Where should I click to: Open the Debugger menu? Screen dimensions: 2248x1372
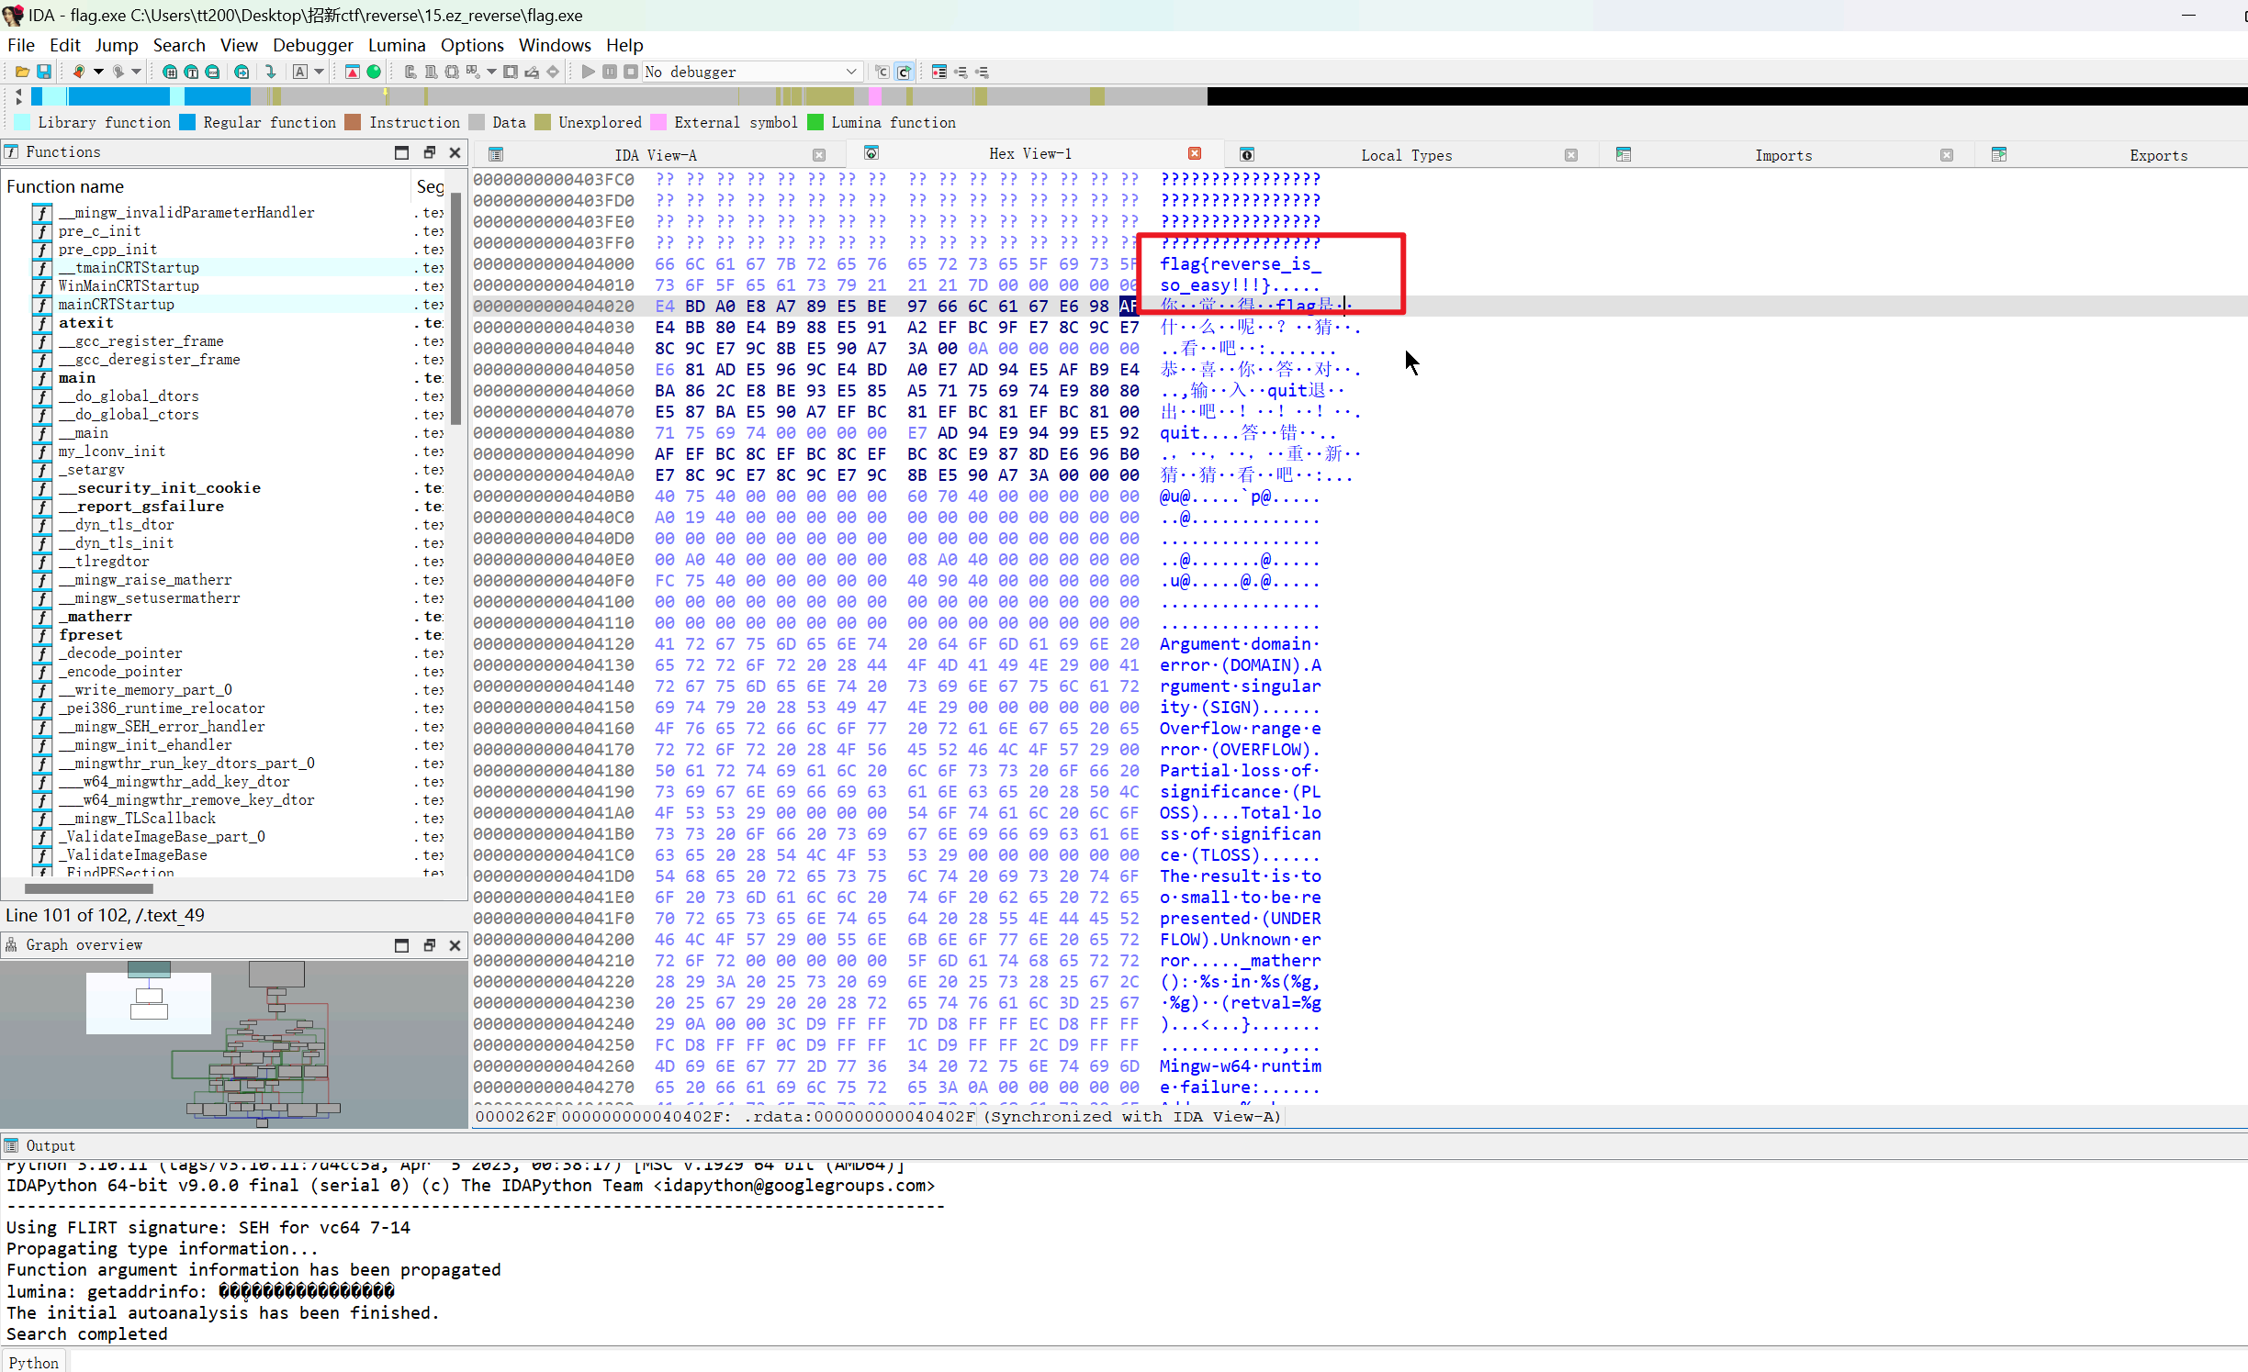coord(312,45)
